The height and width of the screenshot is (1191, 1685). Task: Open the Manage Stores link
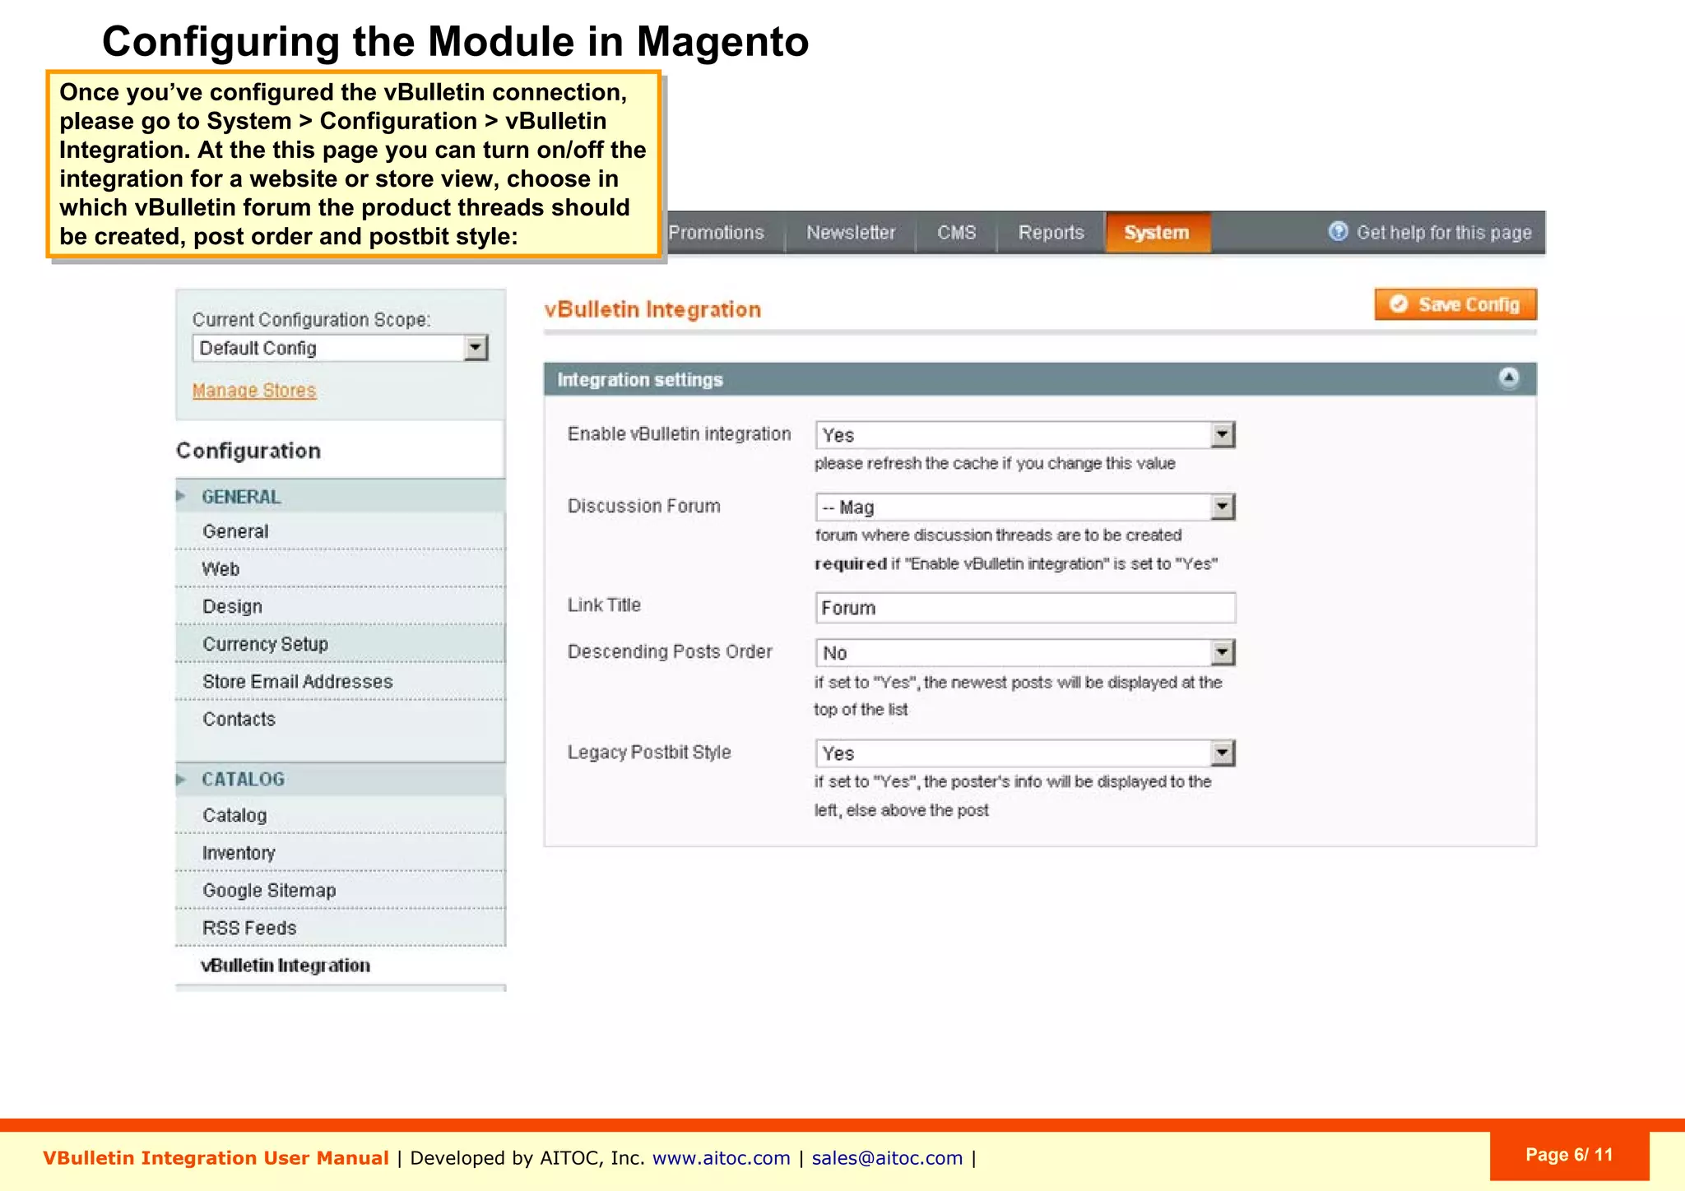254,391
